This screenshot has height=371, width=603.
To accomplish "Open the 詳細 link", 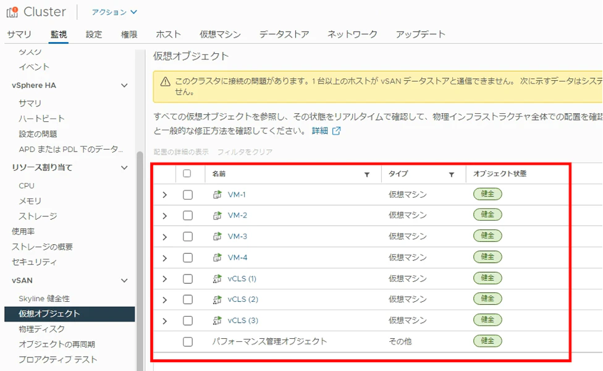I will coord(319,131).
